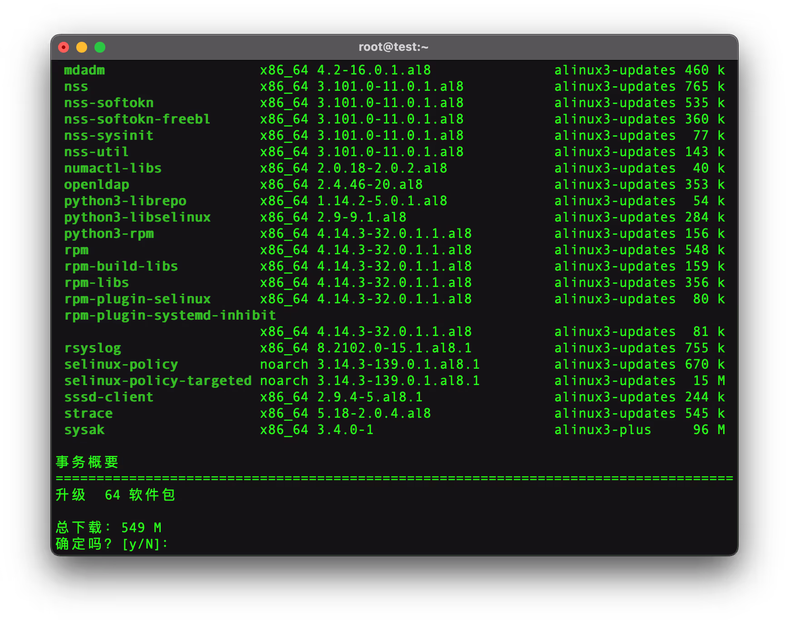Close the terminal window with red button
The height and width of the screenshot is (623, 789).
tap(64, 47)
